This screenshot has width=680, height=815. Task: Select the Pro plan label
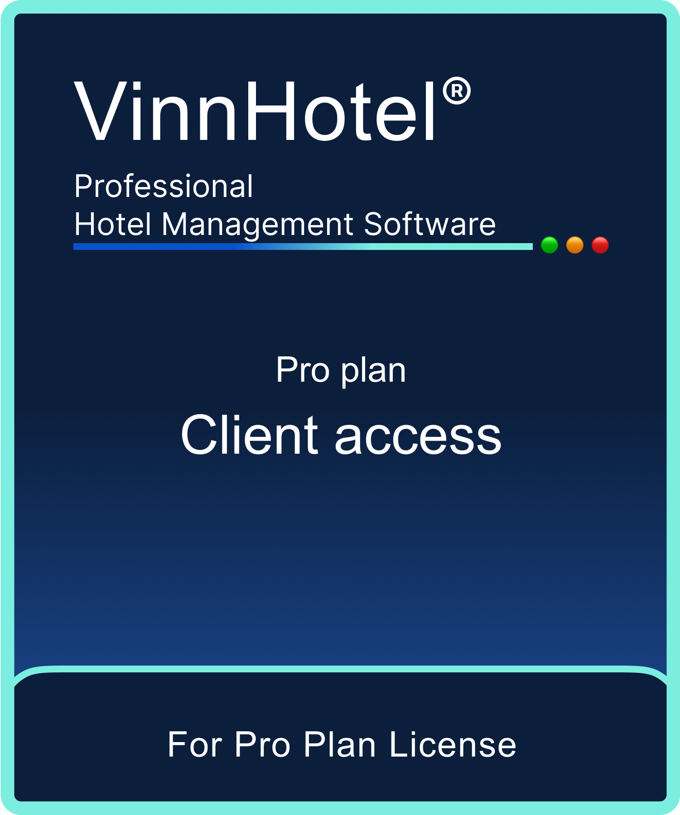pos(341,371)
